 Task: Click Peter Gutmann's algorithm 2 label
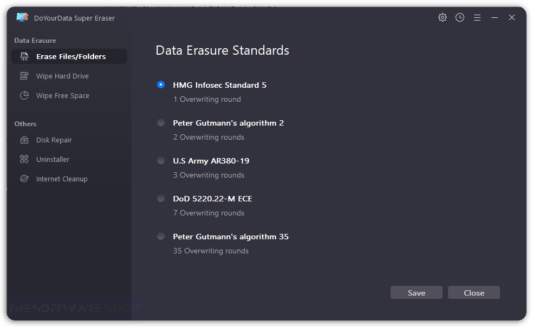[229, 123]
